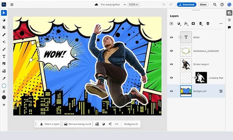Open the user profile avatar
This screenshot has width=233, height=140.
[229, 4]
